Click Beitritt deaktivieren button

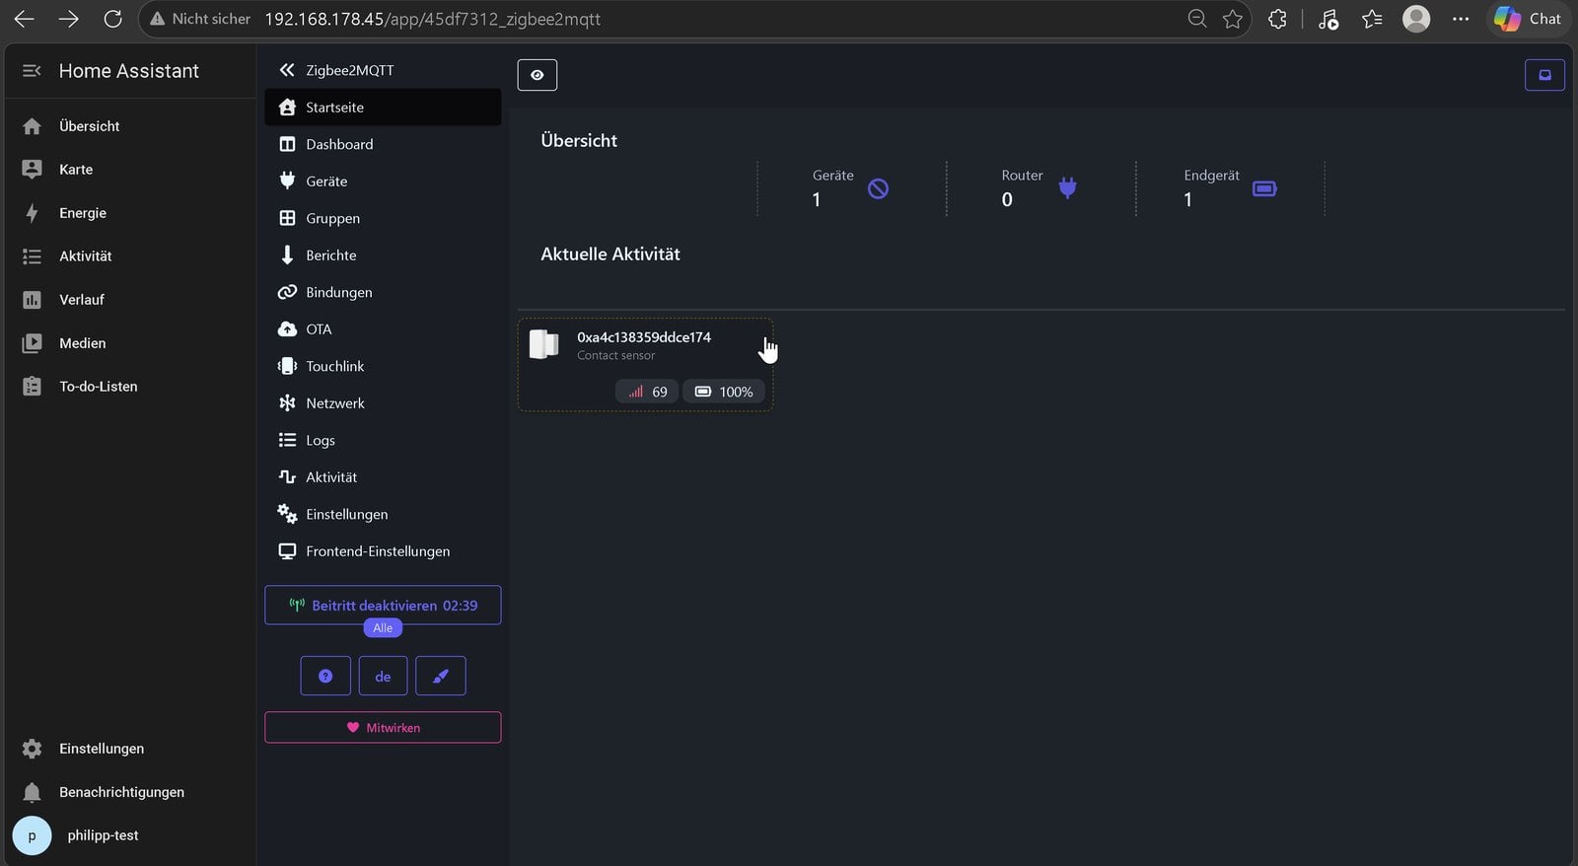(x=383, y=606)
